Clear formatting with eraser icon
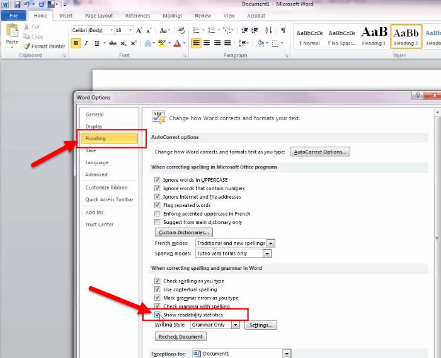This screenshot has height=358, width=441. coord(181,30)
